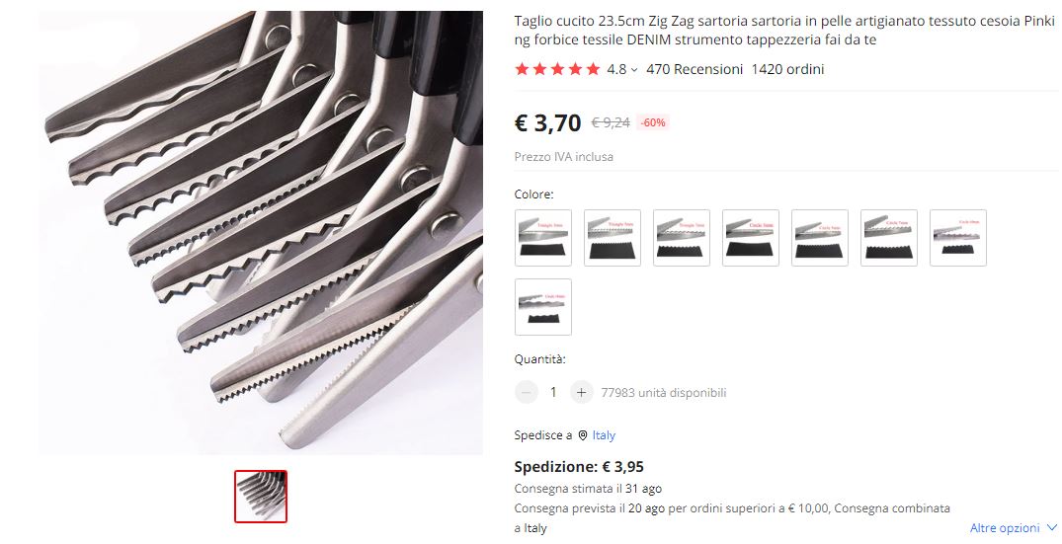Pick the third color variant in top row
This screenshot has width=1062, height=544.
pyautogui.click(x=682, y=238)
